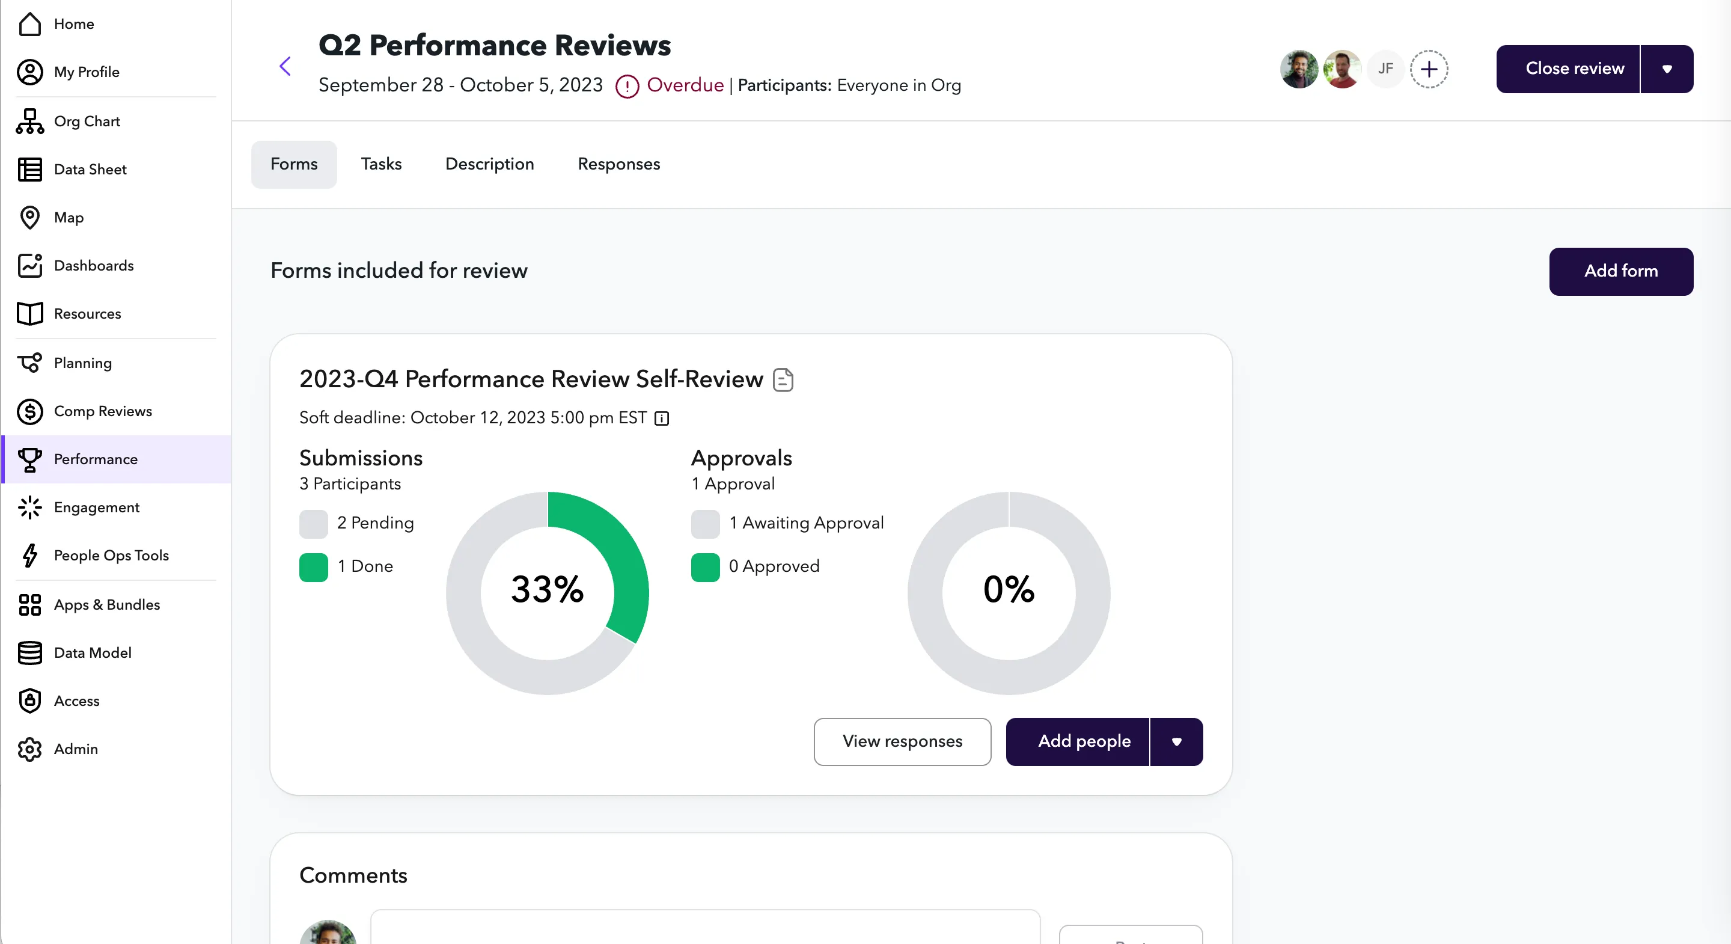The image size is (1731, 944).
Task: Open the Dashboards chart icon
Action: click(x=29, y=266)
